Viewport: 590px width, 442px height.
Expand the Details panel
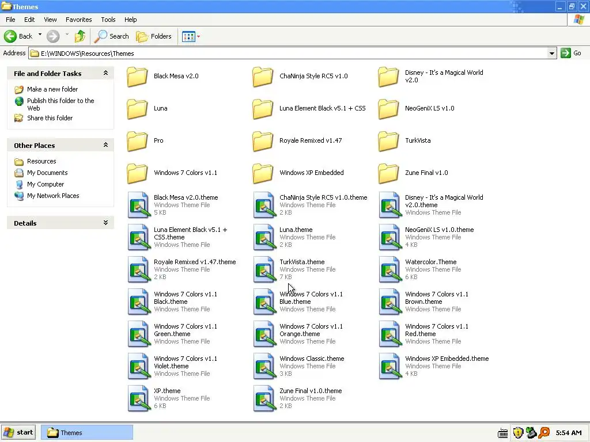pyautogui.click(x=106, y=223)
